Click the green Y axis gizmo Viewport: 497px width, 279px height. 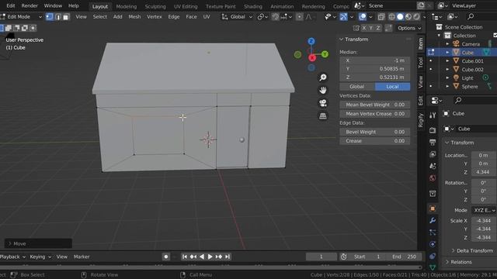click(x=325, y=54)
